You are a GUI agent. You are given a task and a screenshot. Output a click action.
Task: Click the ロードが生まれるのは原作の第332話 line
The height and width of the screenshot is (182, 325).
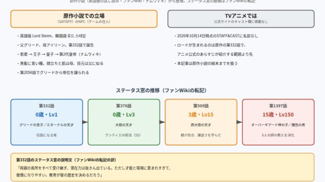[x=210, y=45]
